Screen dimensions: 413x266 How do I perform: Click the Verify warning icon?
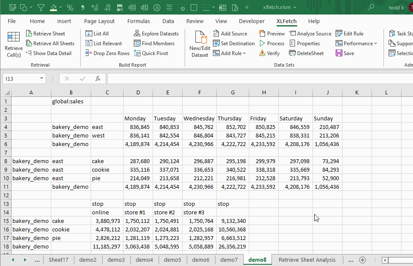263,53
